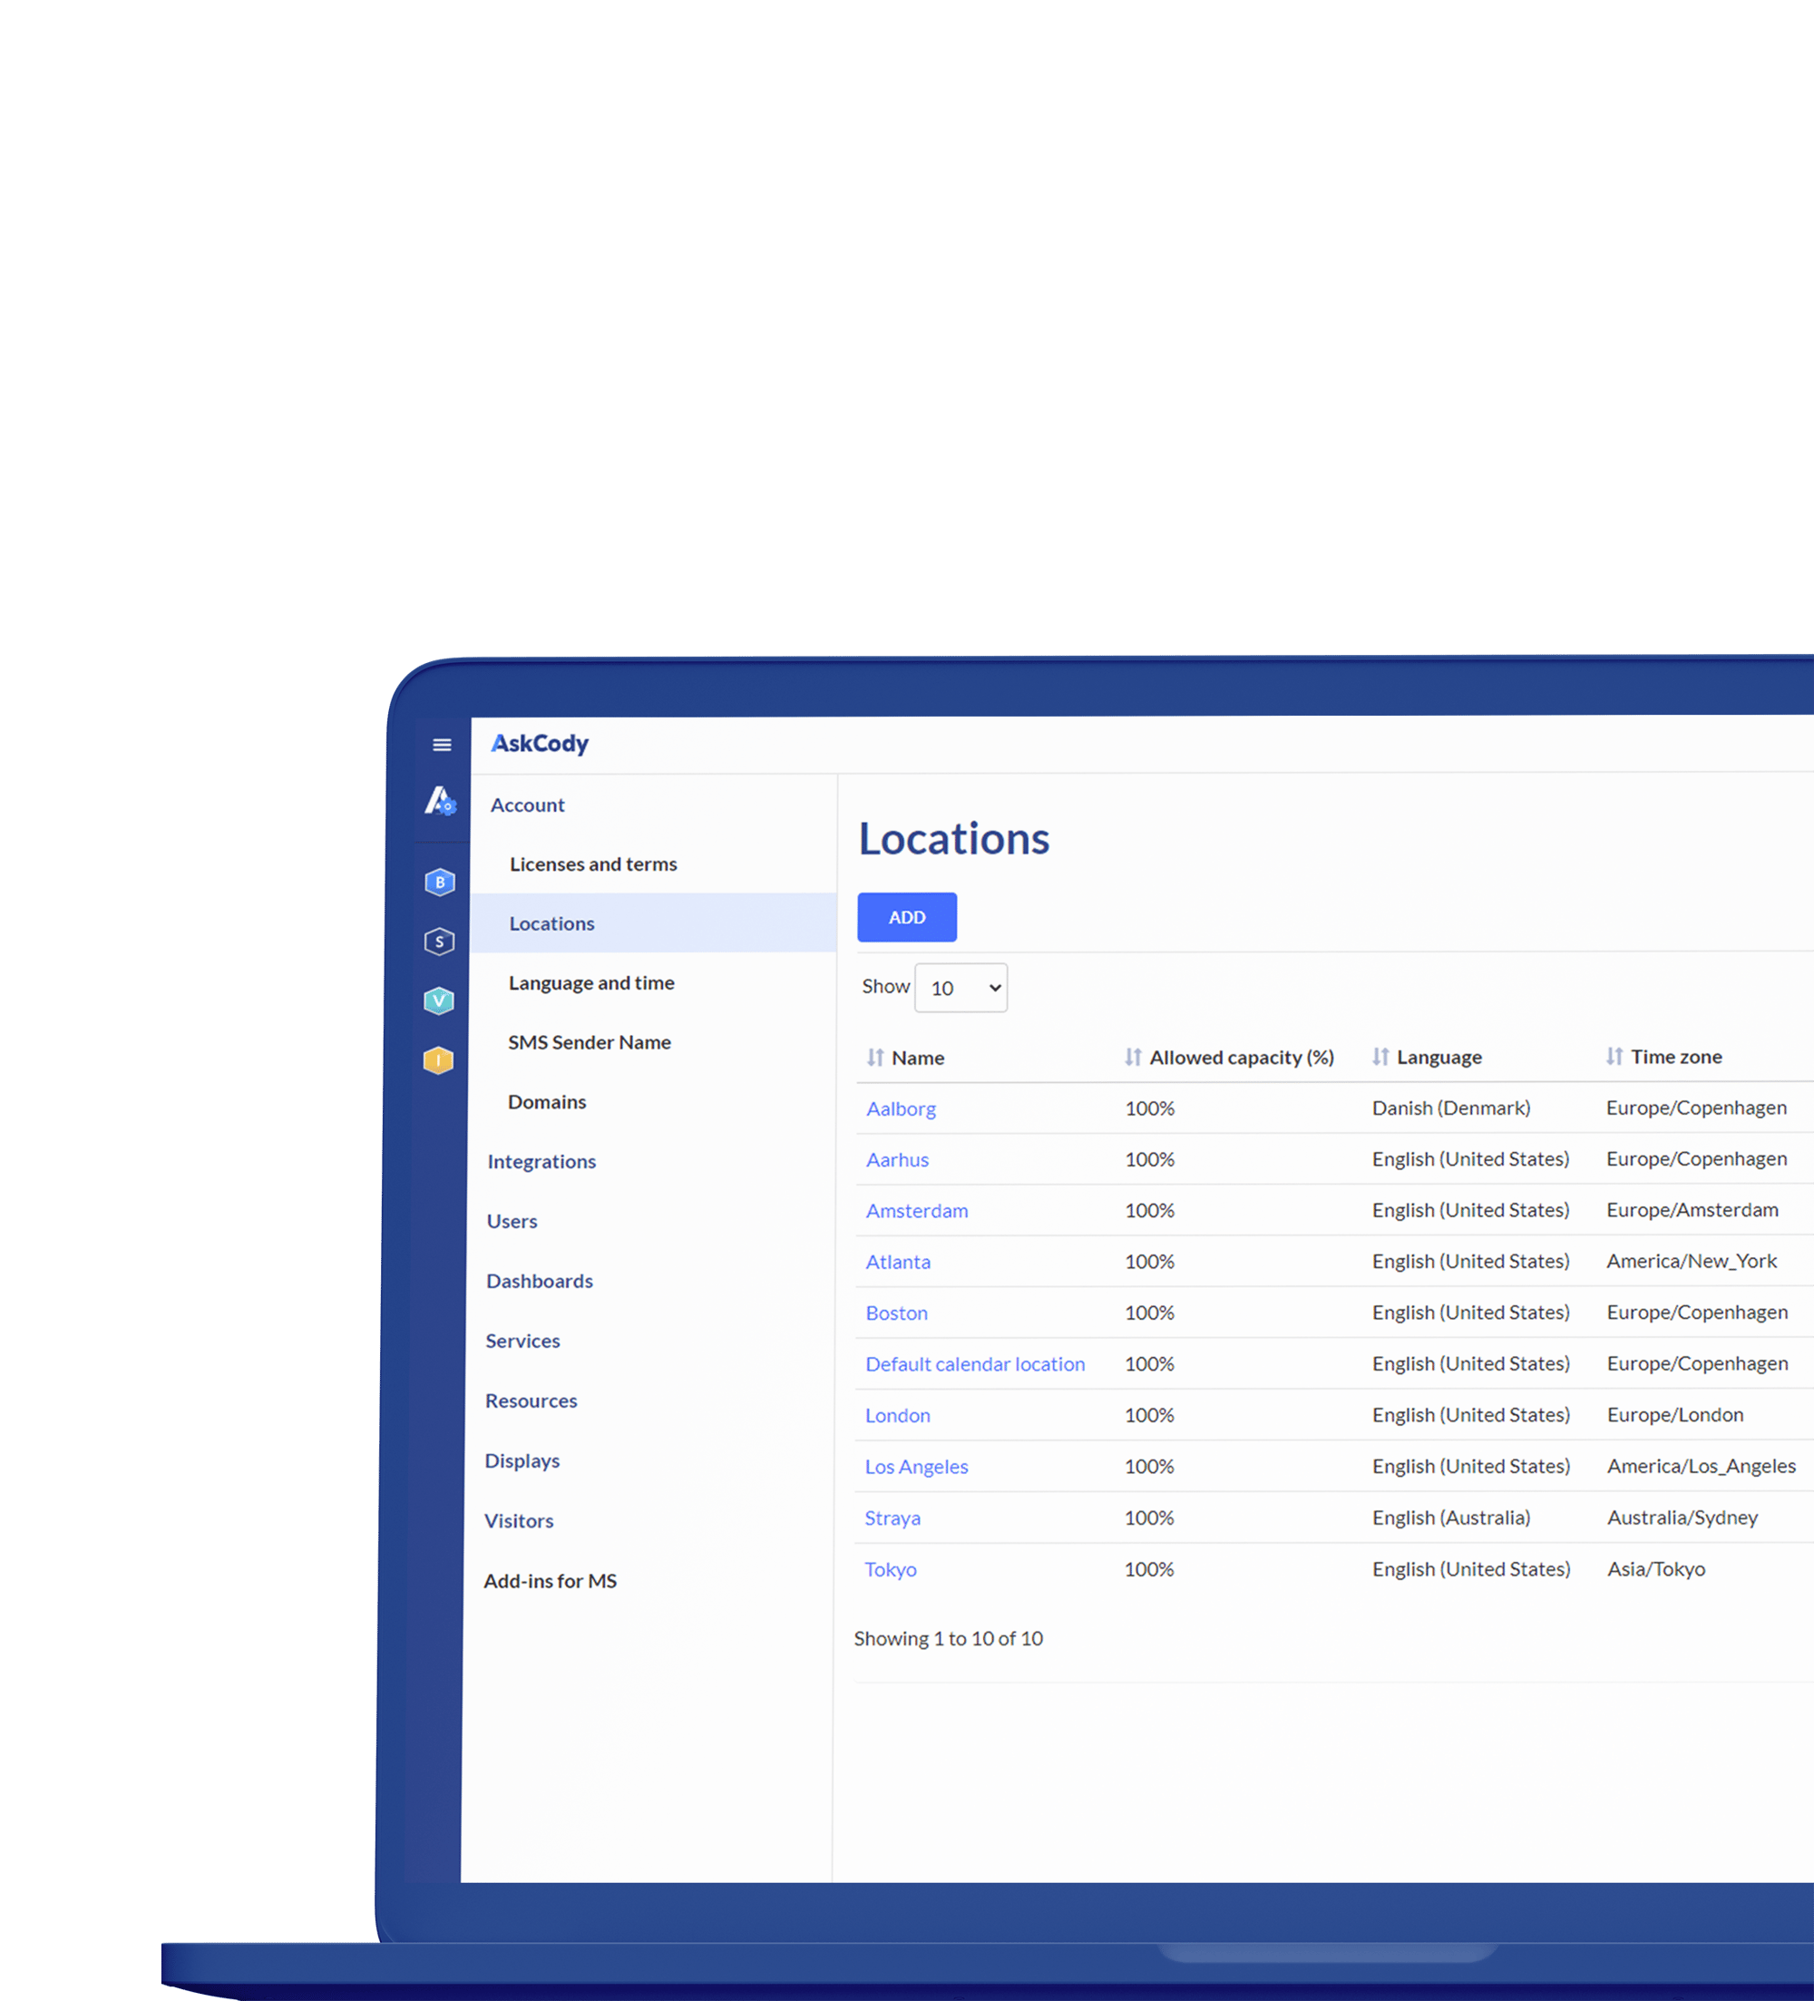Screen dimensions: 1814x2001
Task: Sort by Allowed capacity column arrows
Action: click(x=1133, y=1057)
